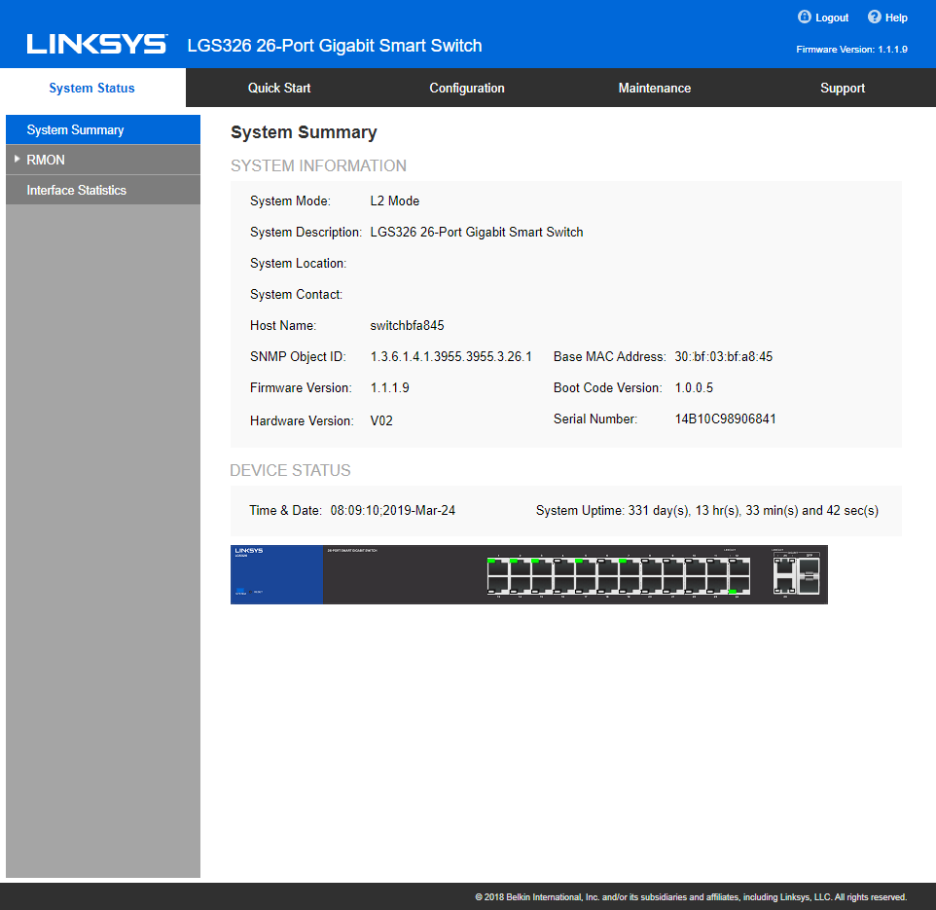Switch to the Configuration tab
Image resolution: width=936 pixels, height=910 pixels.
click(467, 88)
